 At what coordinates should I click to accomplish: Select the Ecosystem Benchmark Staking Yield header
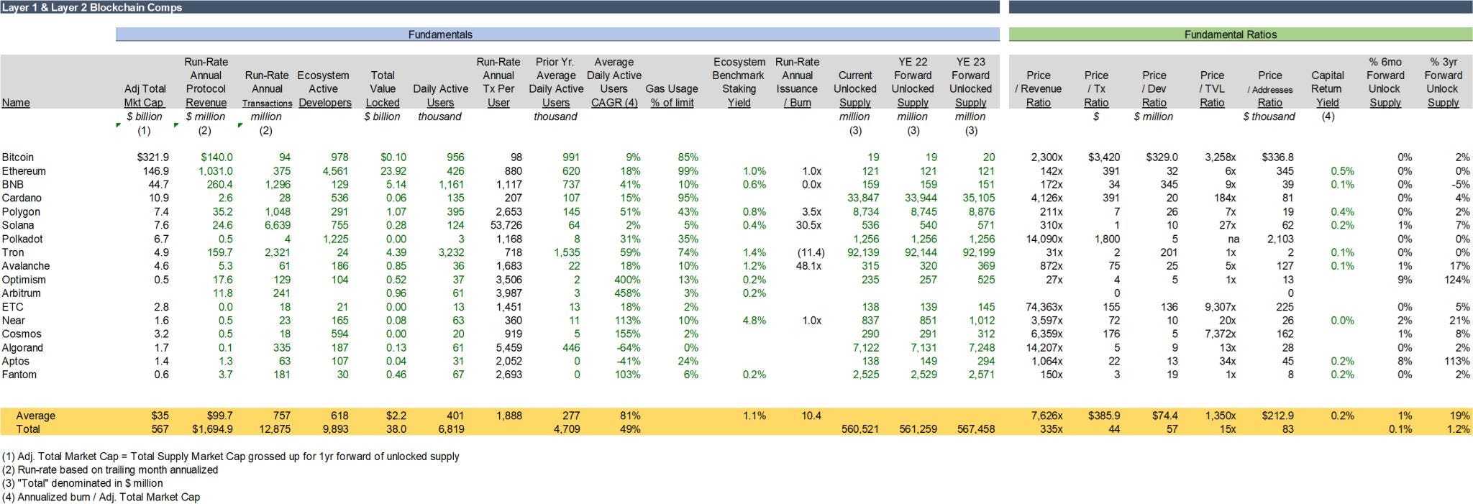739,82
